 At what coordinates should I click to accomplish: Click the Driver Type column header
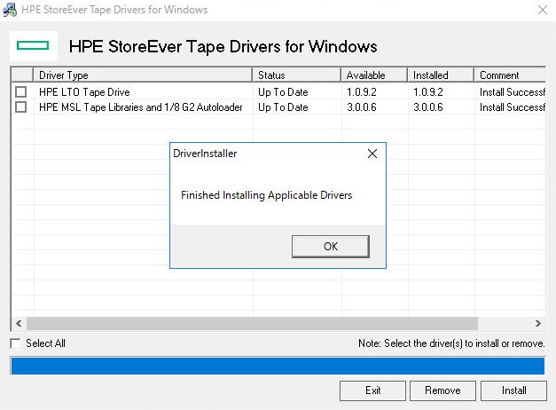[143, 75]
